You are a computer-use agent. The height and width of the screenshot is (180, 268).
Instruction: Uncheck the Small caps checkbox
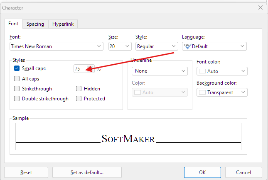pos(17,69)
